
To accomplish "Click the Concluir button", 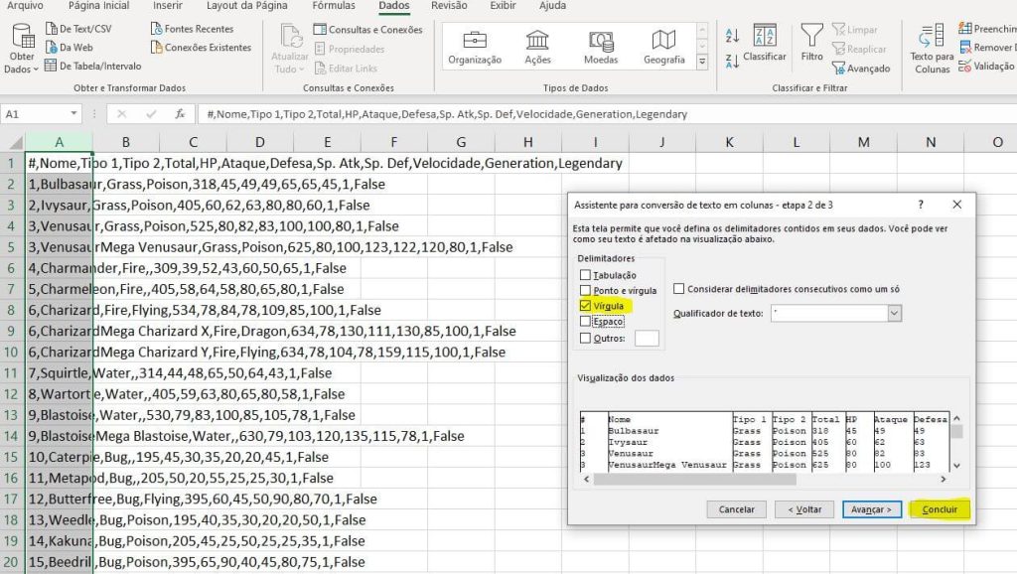I will (940, 508).
